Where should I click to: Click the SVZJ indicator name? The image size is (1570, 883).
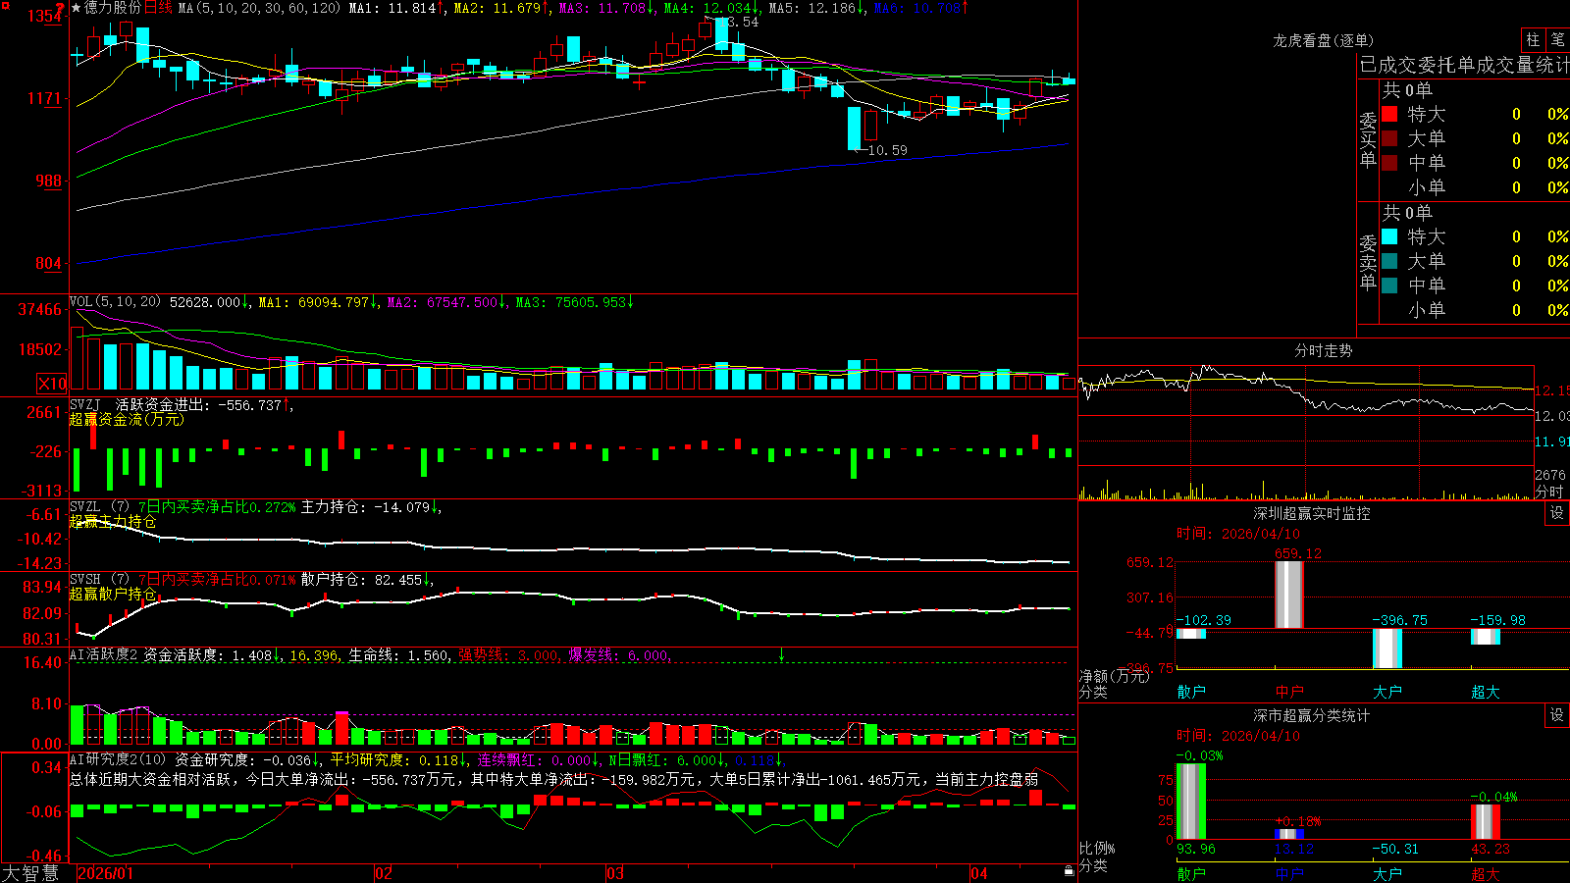85,404
